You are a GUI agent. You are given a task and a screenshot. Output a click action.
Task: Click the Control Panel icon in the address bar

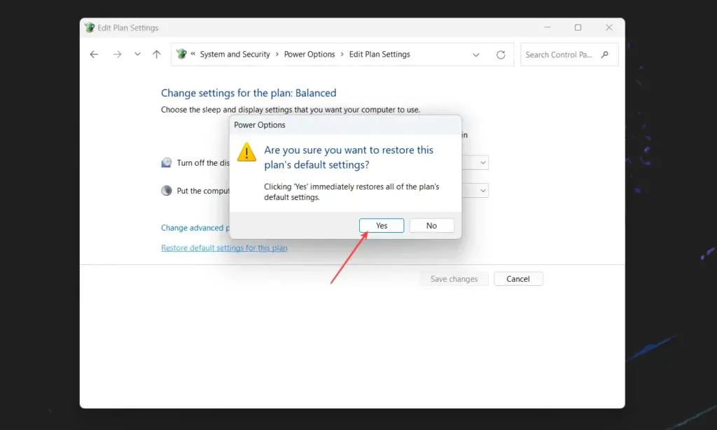182,54
